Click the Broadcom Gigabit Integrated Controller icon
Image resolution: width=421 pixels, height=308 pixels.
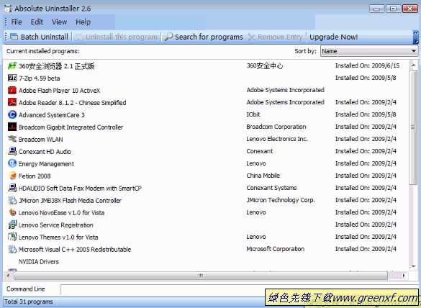point(12,127)
